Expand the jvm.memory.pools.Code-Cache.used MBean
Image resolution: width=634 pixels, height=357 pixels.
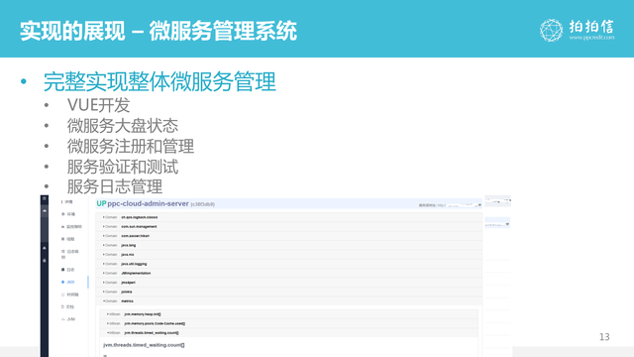tap(288, 323)
